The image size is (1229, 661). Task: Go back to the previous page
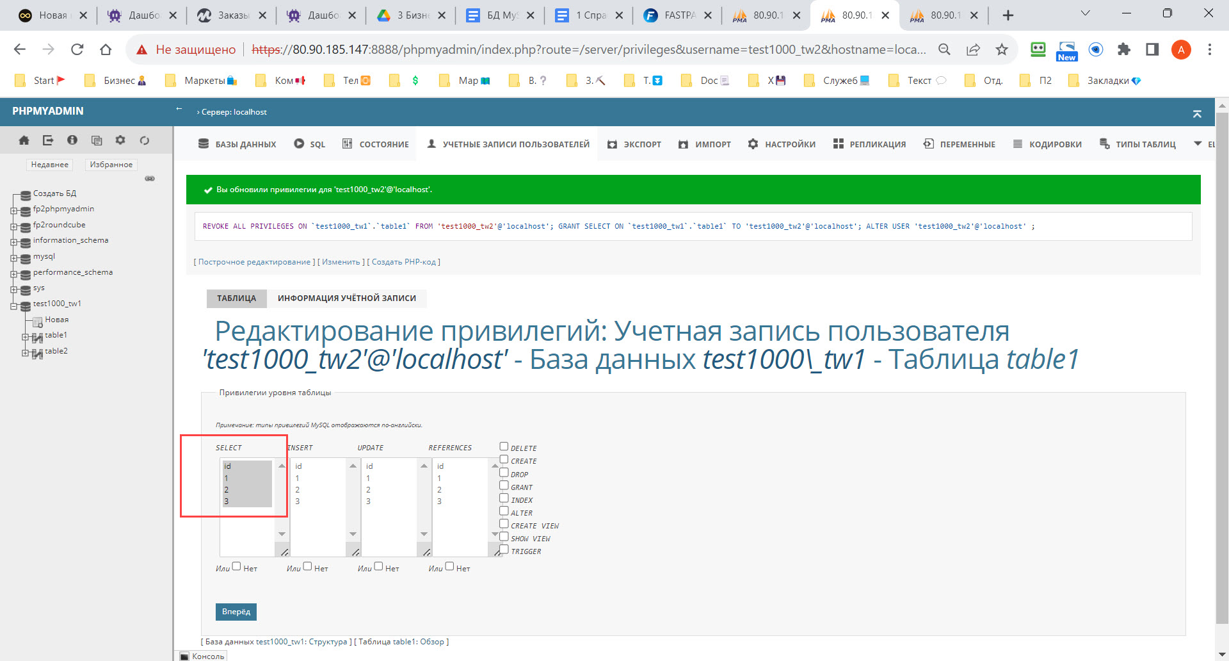(20, 49)
